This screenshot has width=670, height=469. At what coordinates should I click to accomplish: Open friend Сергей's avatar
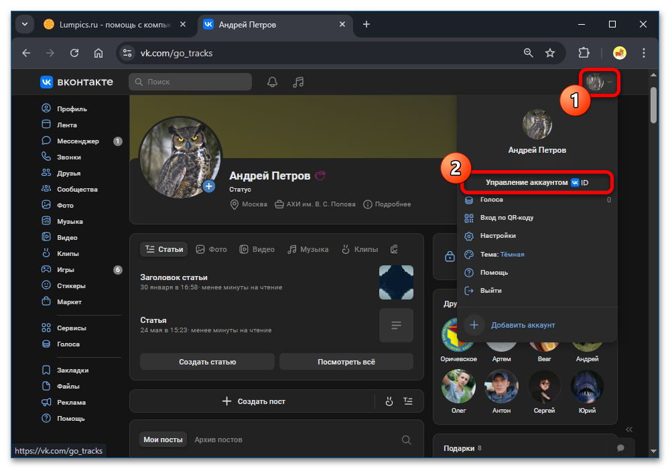coord(544,387)
